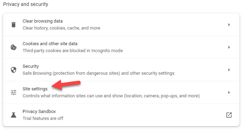Click the cookie icon

pos(14,47)
